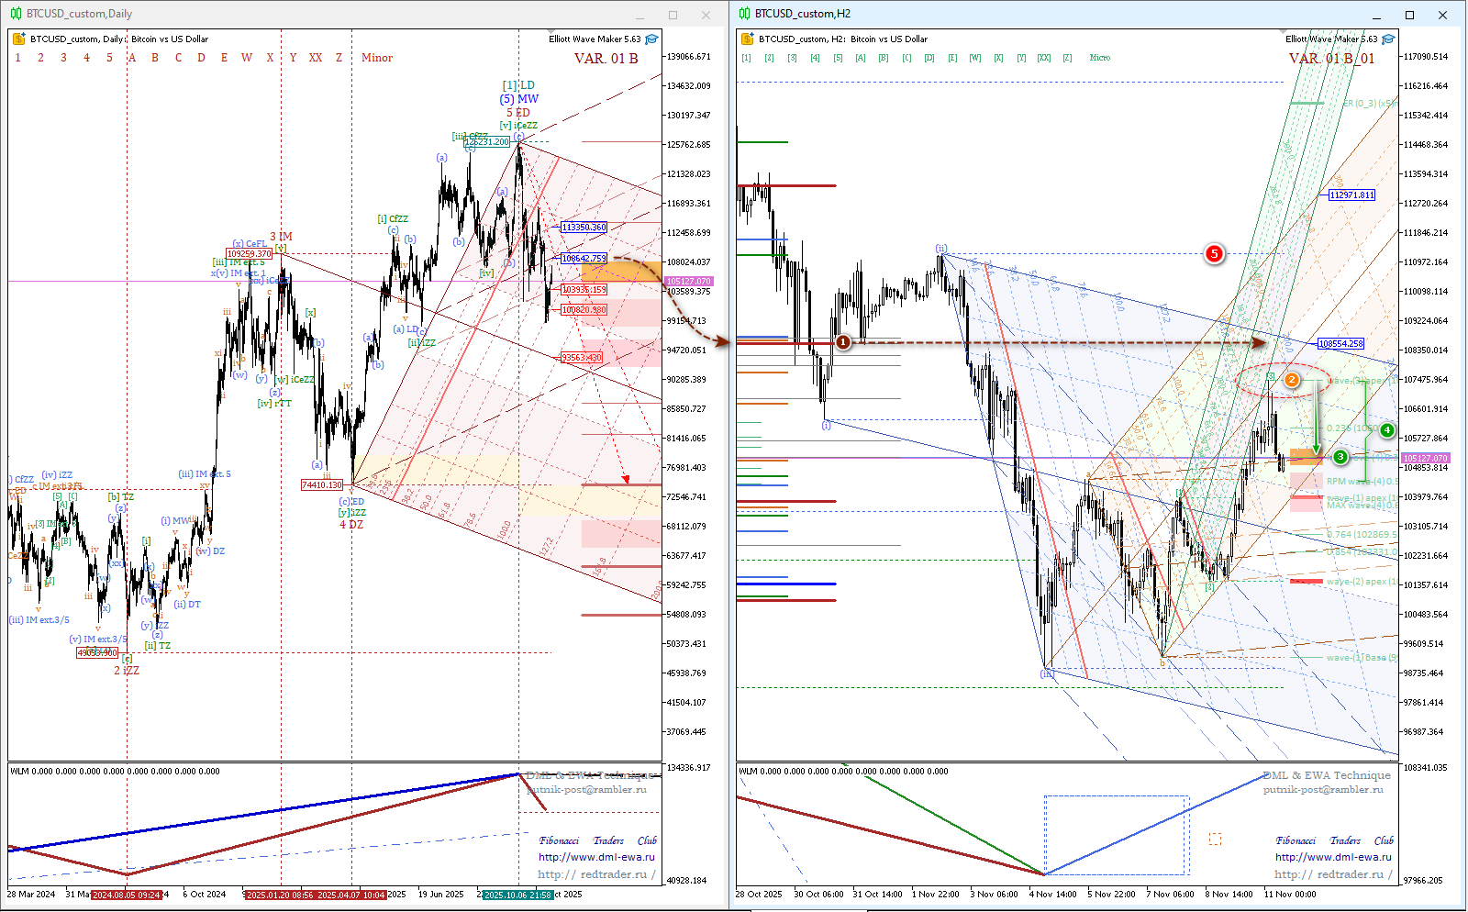This screenshot has height=912, width=1468.
Task: Click the small orange dashed square in H2 indicator panel
Action: [1215, 839]
